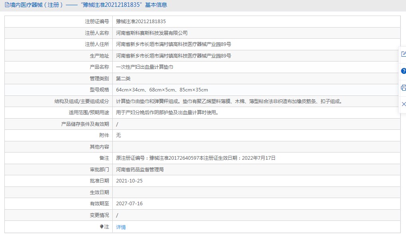406x236 pixels.
Task: Select approval date 2021-10-25
Action: click(x=129, y=181)
